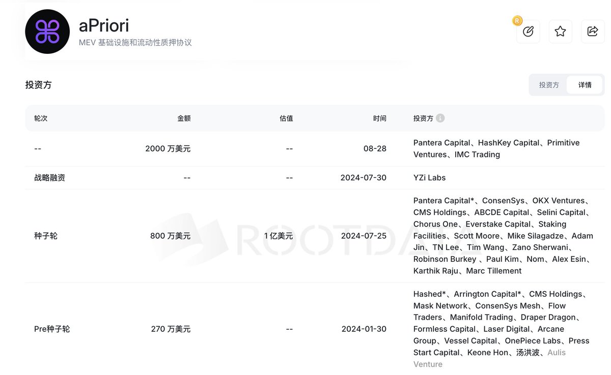The image size is (611, 375).
Task: Click the 金额 column header
Action: 184,118
